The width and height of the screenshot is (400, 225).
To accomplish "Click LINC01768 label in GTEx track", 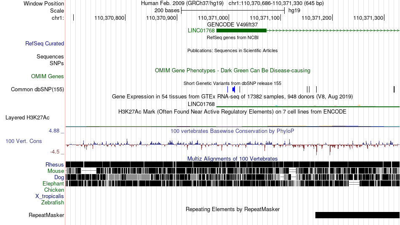I will point(201,104).
